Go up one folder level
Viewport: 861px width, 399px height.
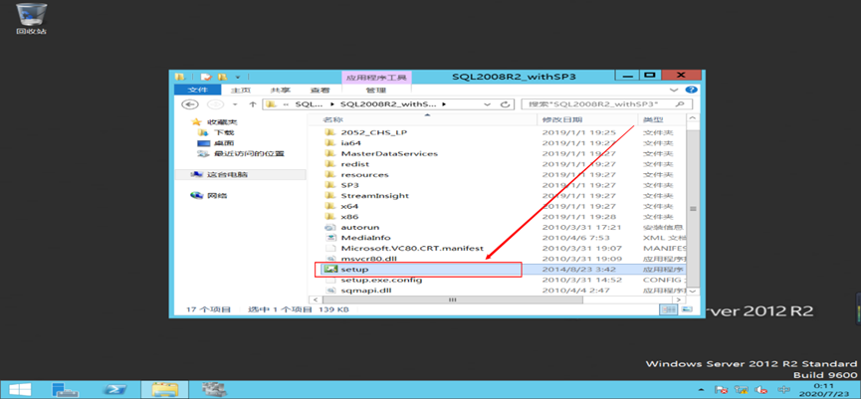point(253,104)
